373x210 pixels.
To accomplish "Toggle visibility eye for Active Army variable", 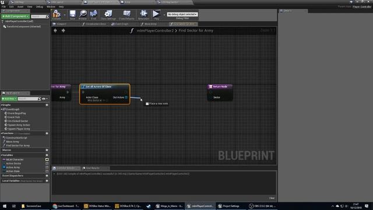I will [x=47, y=167].
